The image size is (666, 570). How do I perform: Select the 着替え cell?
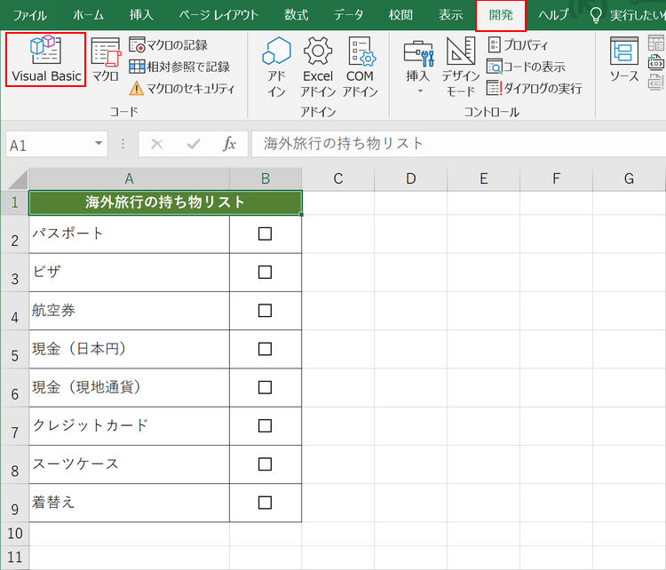point(129,503)
